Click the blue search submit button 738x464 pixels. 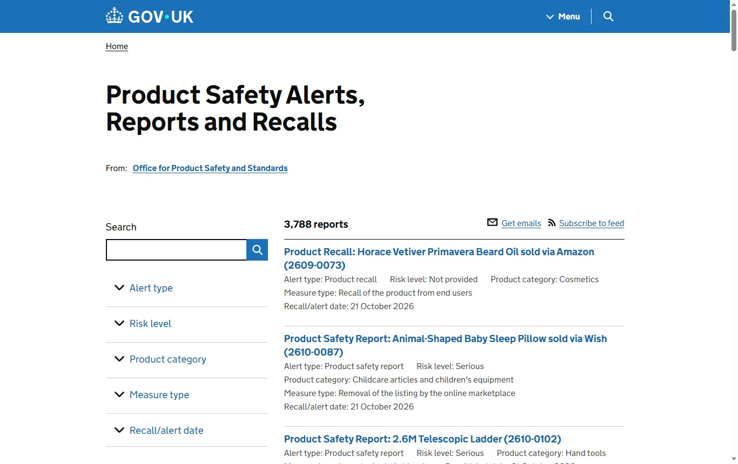point(257,250)
